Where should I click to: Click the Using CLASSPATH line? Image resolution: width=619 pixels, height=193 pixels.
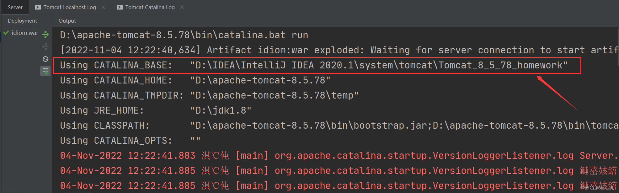coord(339,126)
